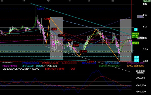151x95 pixels.
Task: Select the 0.99 price axis value
Action: 145,49
